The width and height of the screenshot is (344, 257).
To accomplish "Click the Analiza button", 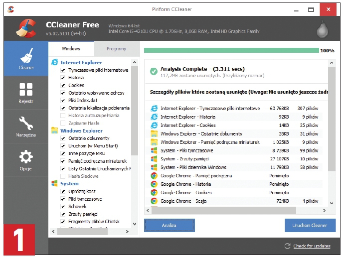I will (x=169, y=225).
